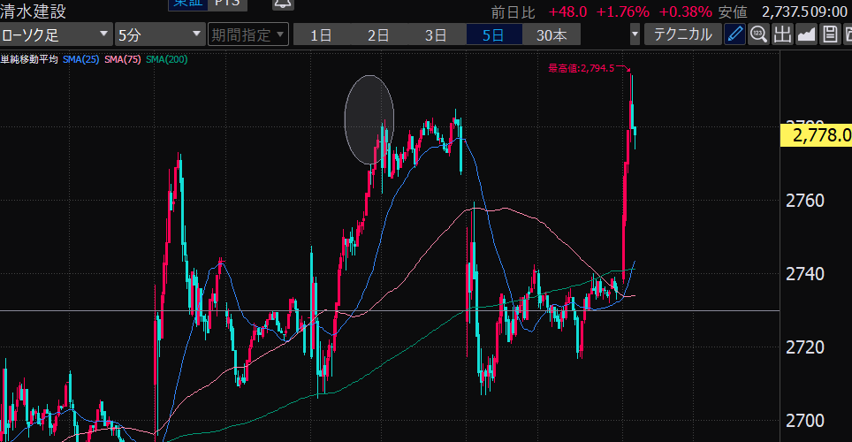Open dropdown arrow left of テクニカル

pos(635,35)
